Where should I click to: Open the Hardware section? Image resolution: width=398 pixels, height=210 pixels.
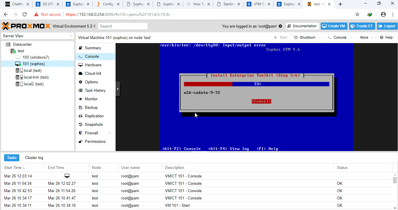click(x=96, y=65)
